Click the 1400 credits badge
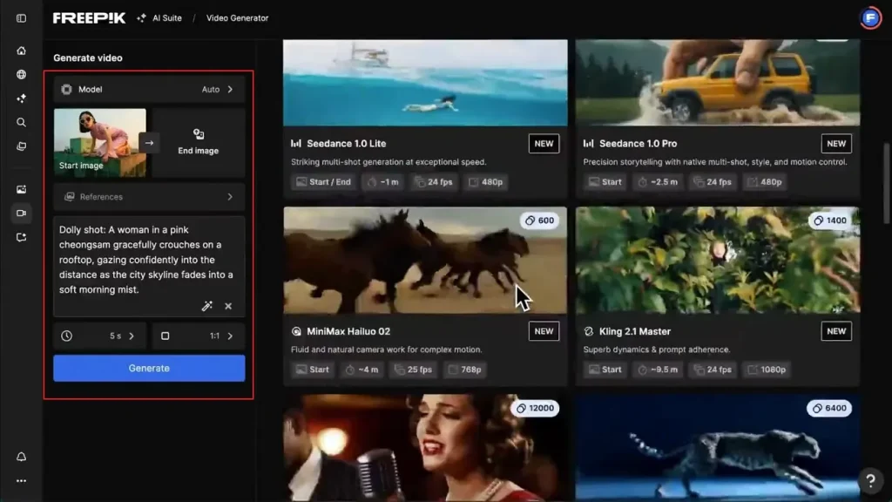The image size is (892, 502). click(830, 220)
